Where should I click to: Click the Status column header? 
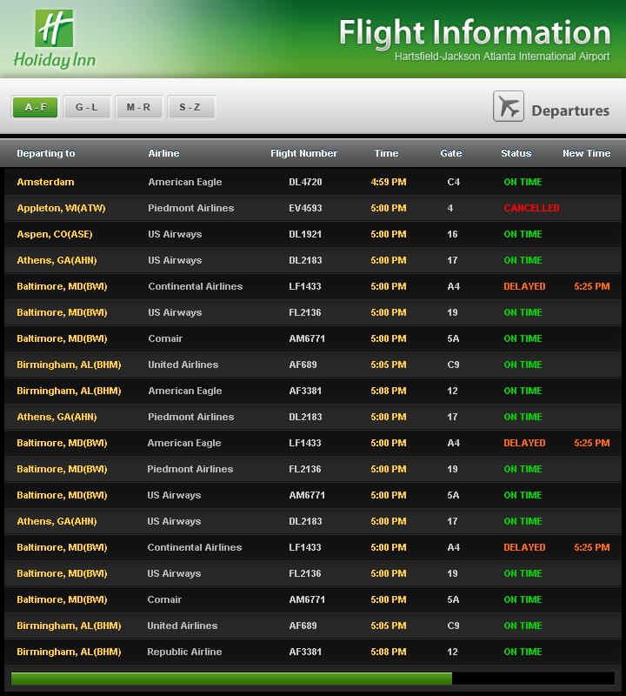pyautogui.click(x=516, y=153)
